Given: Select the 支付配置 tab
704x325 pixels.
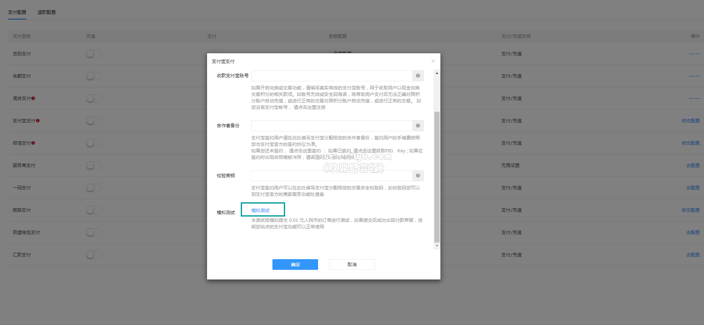Looking at the screenshot, I should click(x=17, y=12).
